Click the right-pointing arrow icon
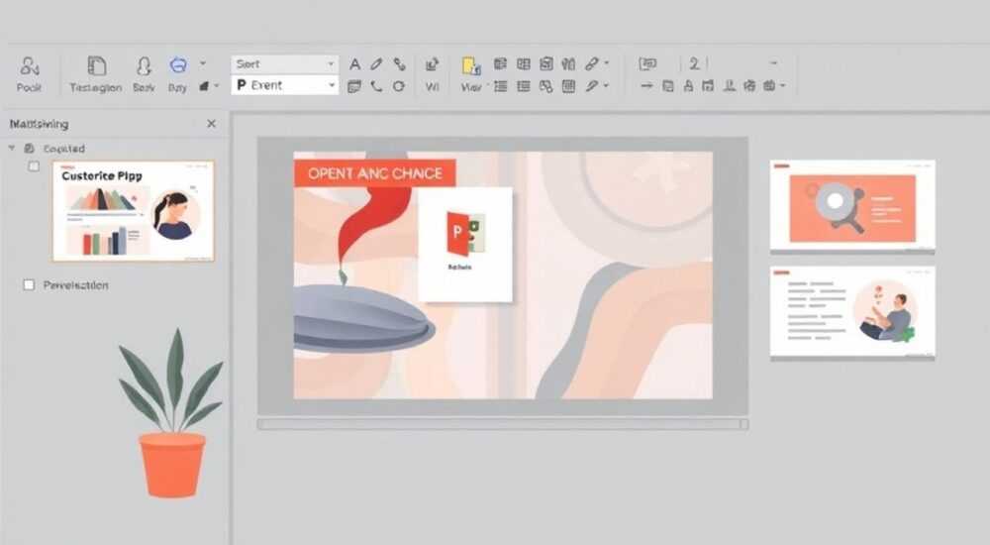This screenshot has width=990, height=545. click(x=646, y=86)
